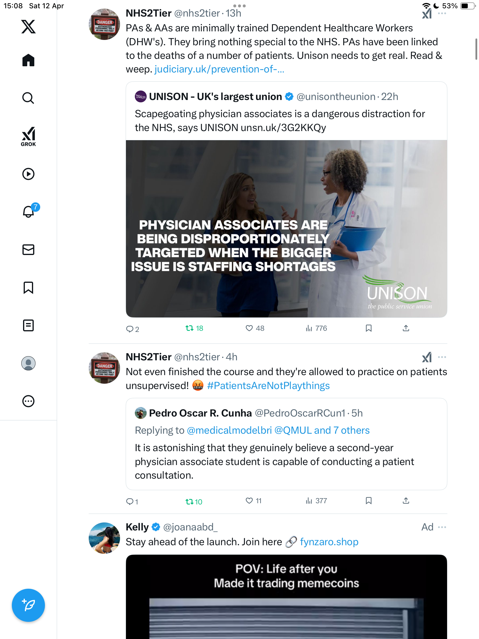Toggle repost on post with 10 reposts

(x=194, y=502)
